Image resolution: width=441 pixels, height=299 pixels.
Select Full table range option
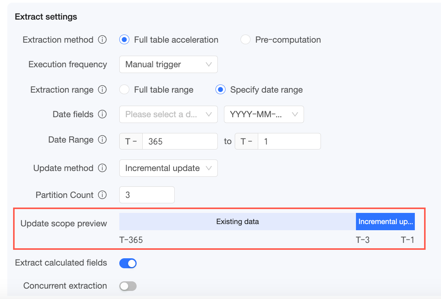[124, 90]
